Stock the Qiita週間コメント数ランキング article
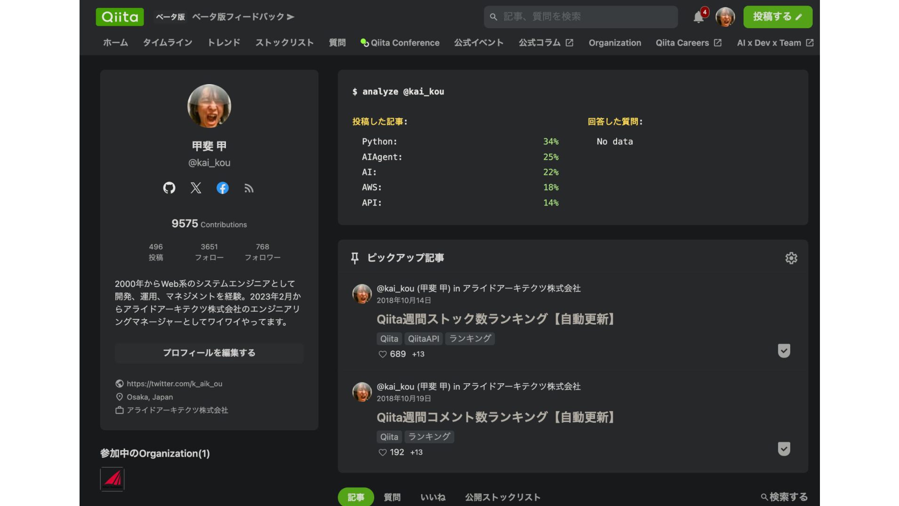 [784, 449]
